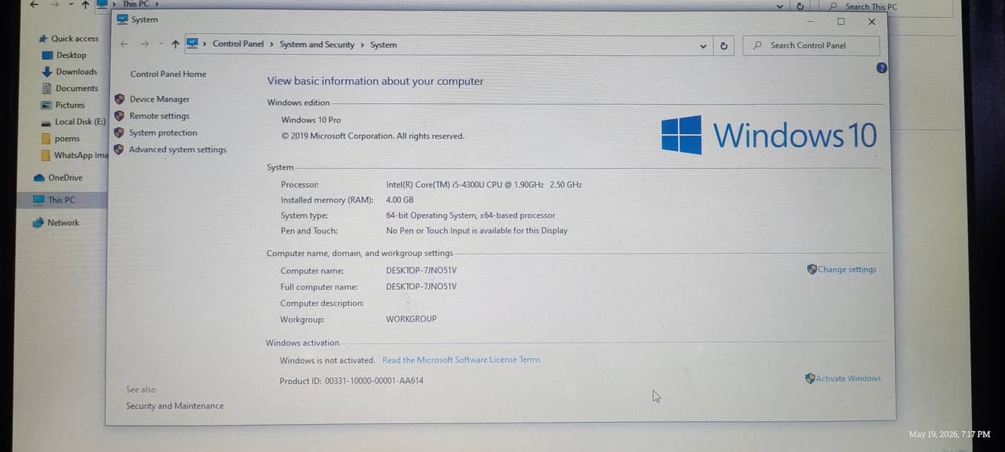Click the Change settings link
Screen dimensions: 1005x452
pyautogui.click(x=847, y=270)
